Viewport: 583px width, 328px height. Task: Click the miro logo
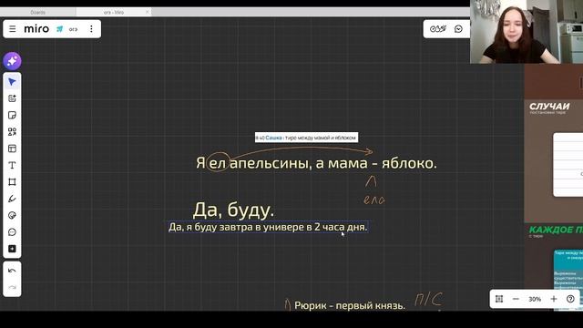coord(36,28)
